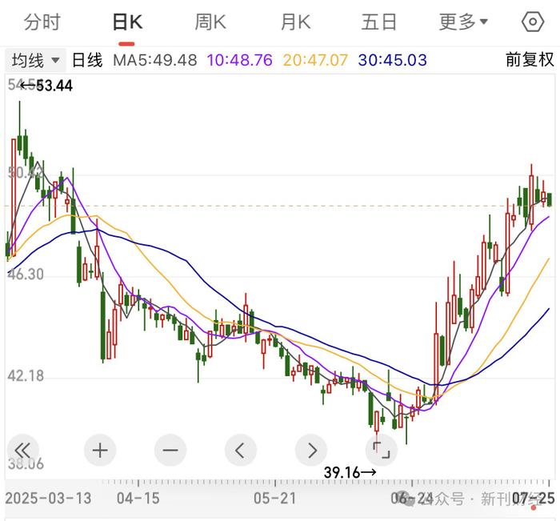Switch to 月K tab
The height and width of the screenshot is (521, 560).
pyautogui.click(x=295, y=22)
